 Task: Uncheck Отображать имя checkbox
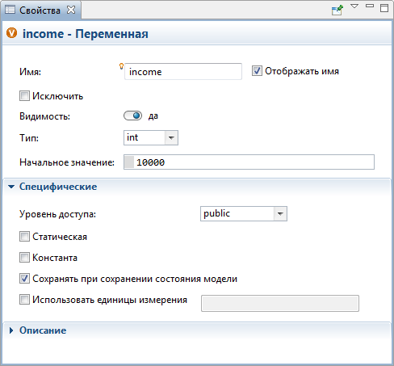[x=257, y=71]
